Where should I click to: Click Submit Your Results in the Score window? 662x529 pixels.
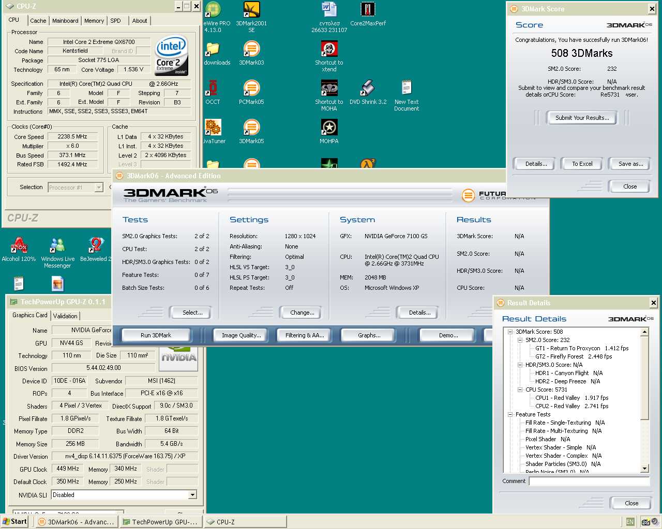pos(582,118)
